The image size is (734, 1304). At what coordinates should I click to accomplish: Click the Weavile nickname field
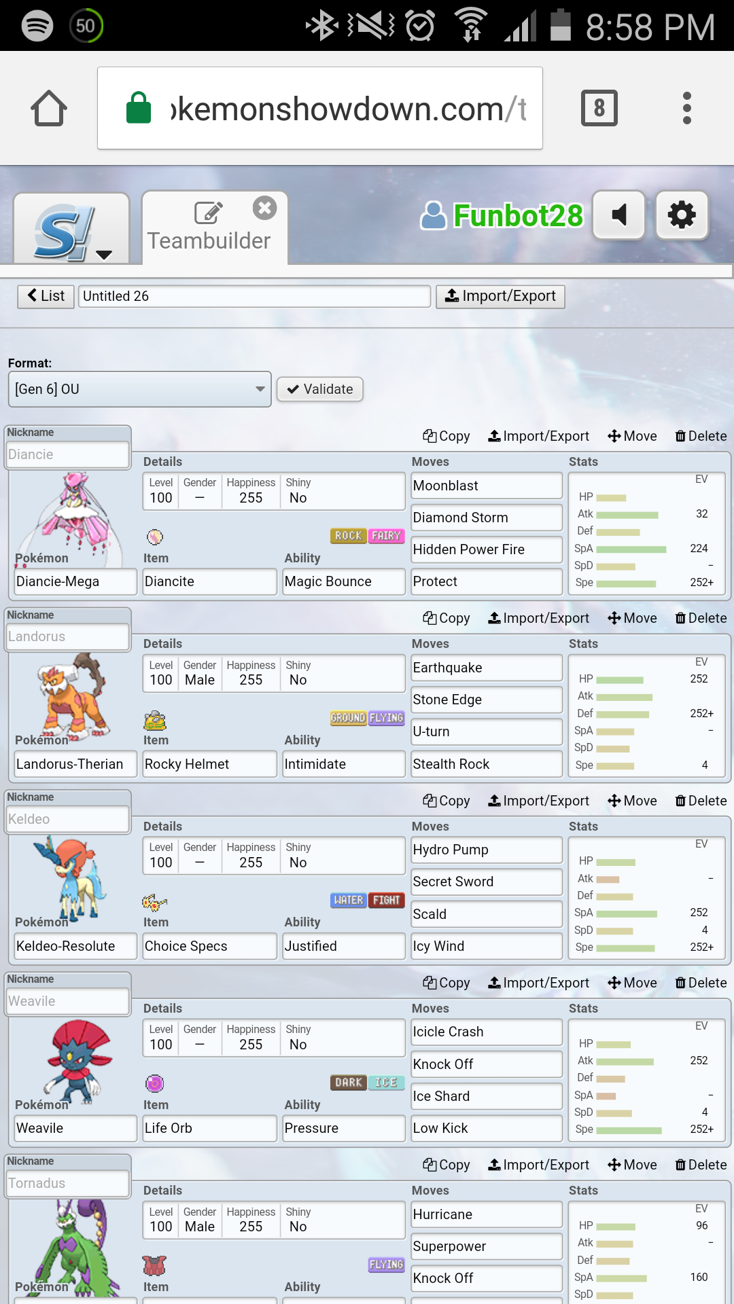tap(67, 1001)
